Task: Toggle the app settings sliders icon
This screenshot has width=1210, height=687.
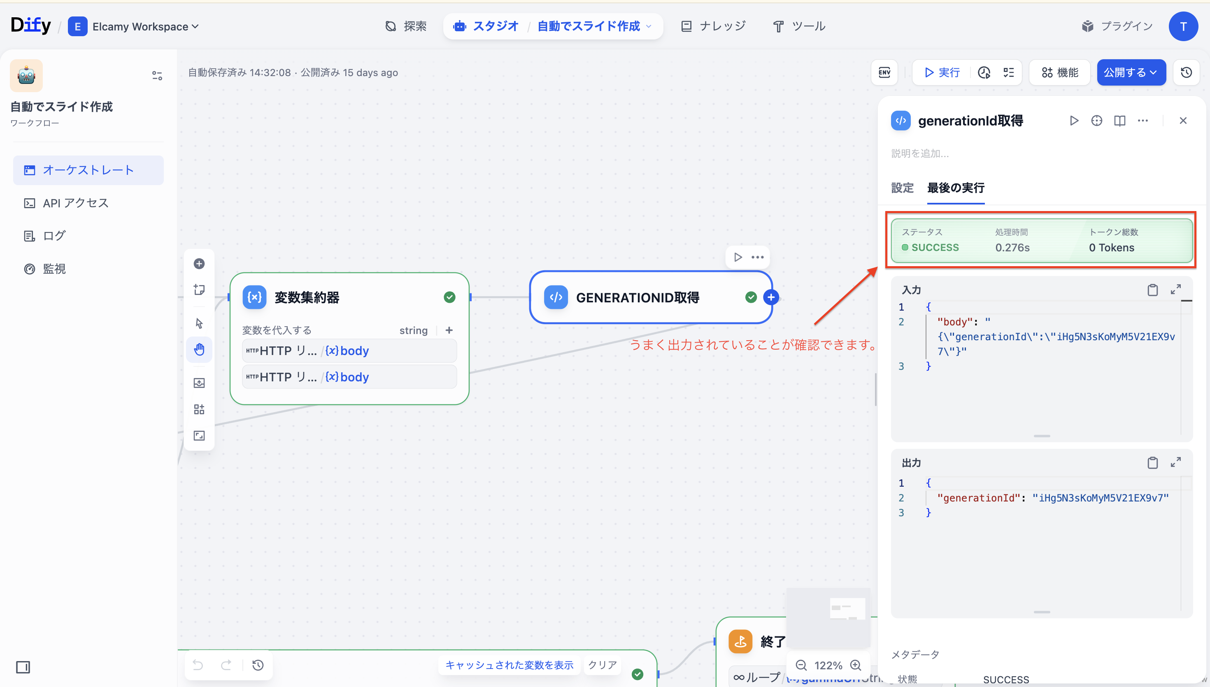Action: (157, 76)
